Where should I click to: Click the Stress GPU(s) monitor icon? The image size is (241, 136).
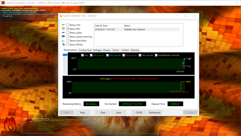point(63,44)
